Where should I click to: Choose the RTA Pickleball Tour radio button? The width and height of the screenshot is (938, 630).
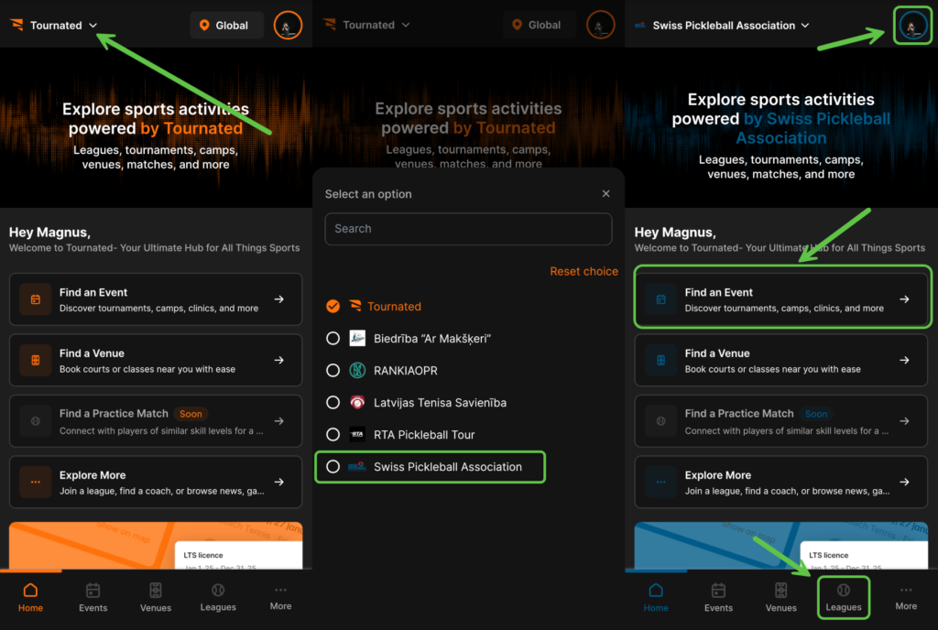tap(333, 435)
